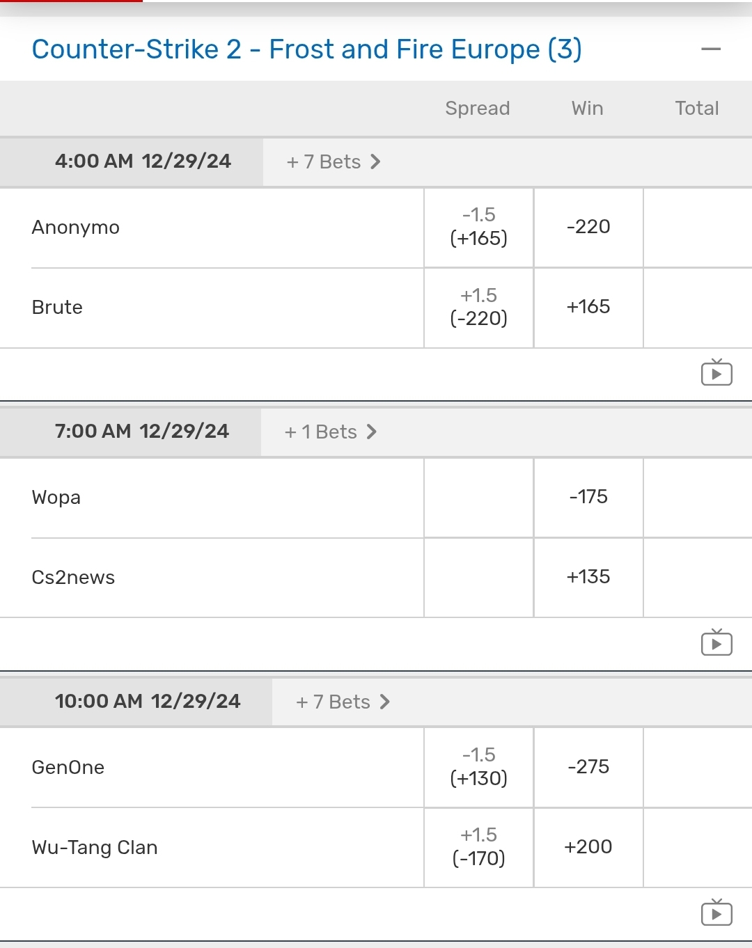Image resolution: width=752 pixels, height=948 pixels.
Task: Select GenOne -1.5 spread at +130
Action: (478, 767)
